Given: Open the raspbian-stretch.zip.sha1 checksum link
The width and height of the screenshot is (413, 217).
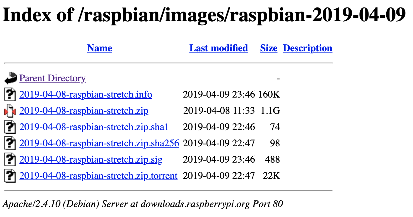Looking at the screenshot, I should pyautogui.click(x=94, y=127).
